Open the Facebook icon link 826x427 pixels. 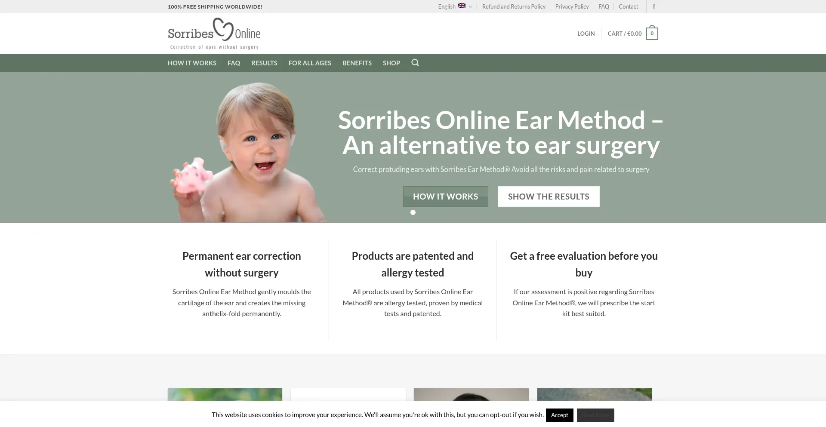point(654,6)
